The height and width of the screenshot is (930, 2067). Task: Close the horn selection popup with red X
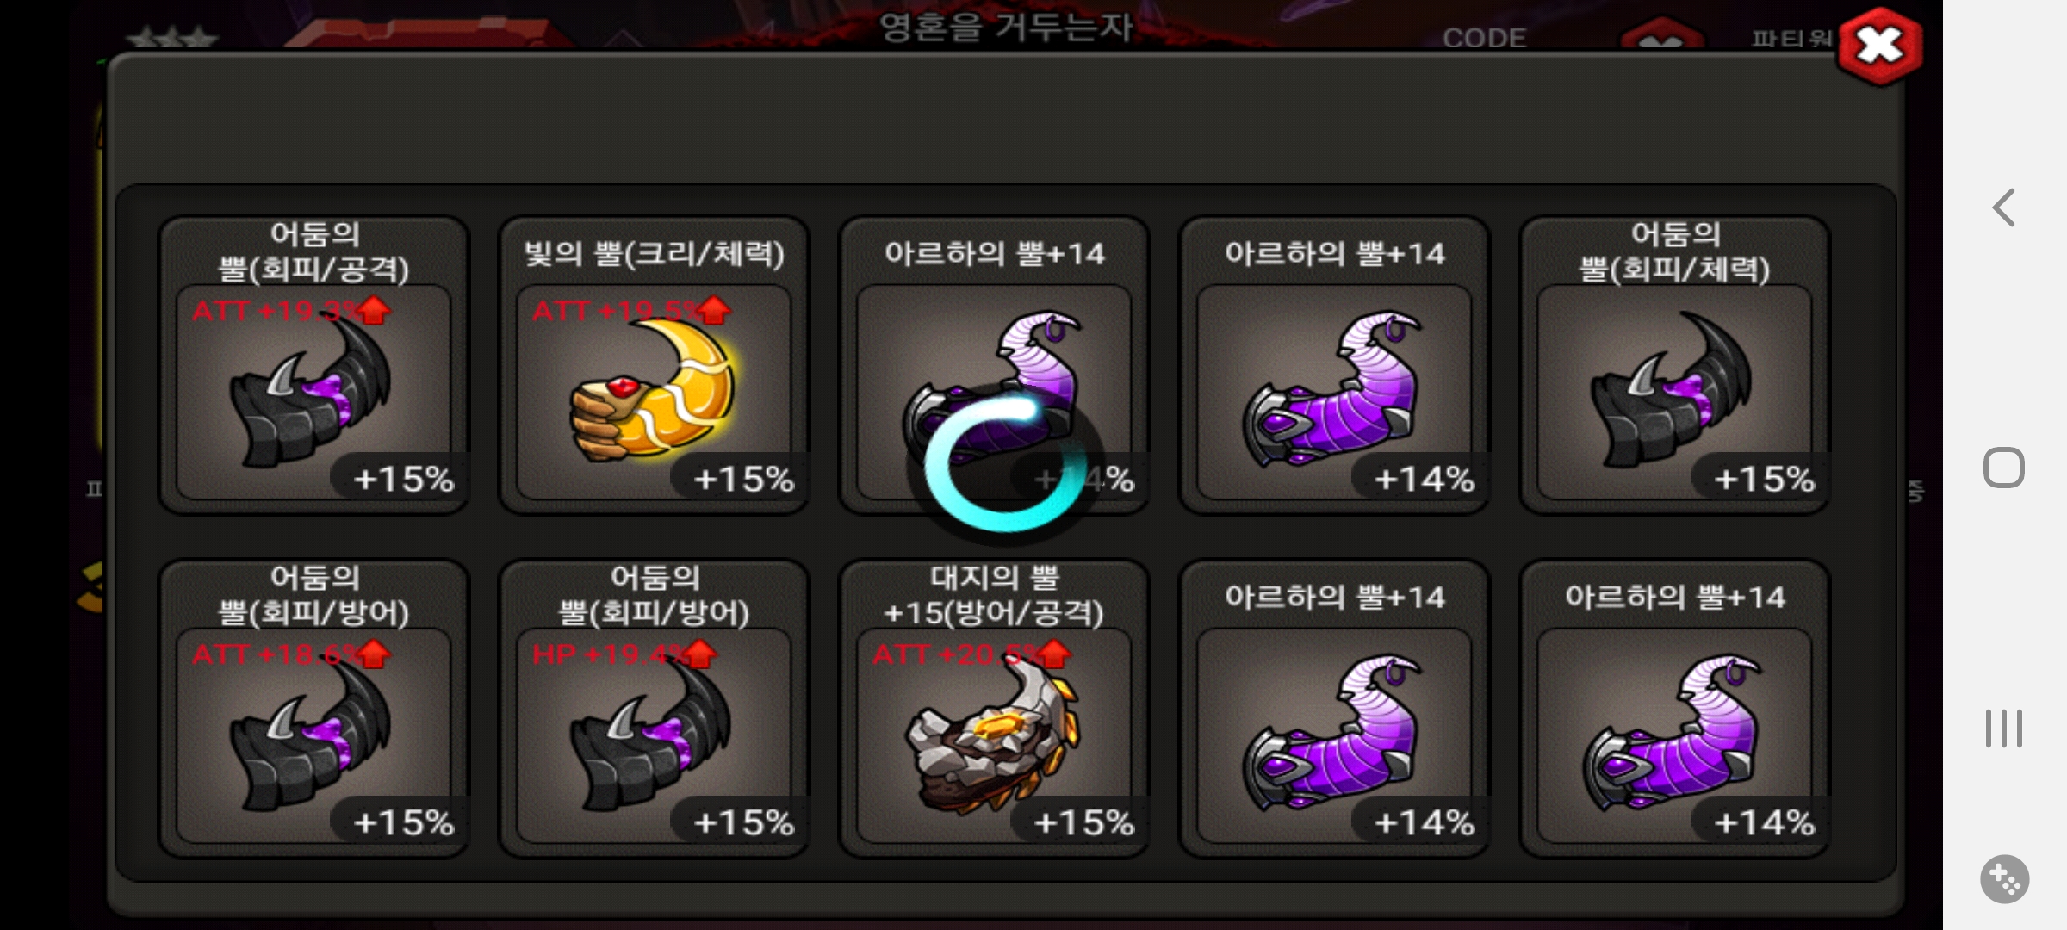point(1879,46)
